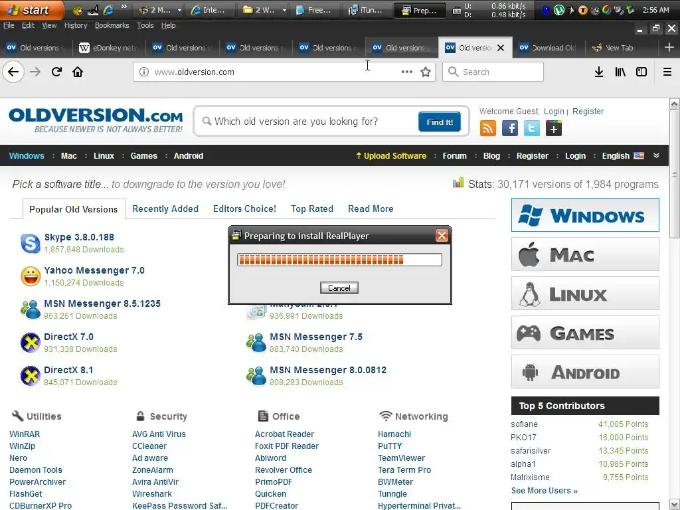
Task: Open the Internet Explorer quick launch icon
Action: click(x=108, y=10)
